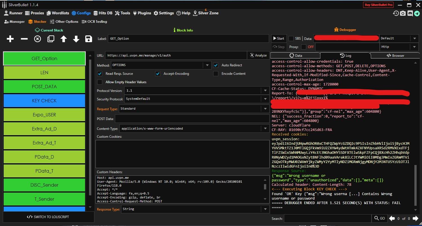
Task: Toggle the Accept-Encoding checkbox
Action: pos(158,74)
